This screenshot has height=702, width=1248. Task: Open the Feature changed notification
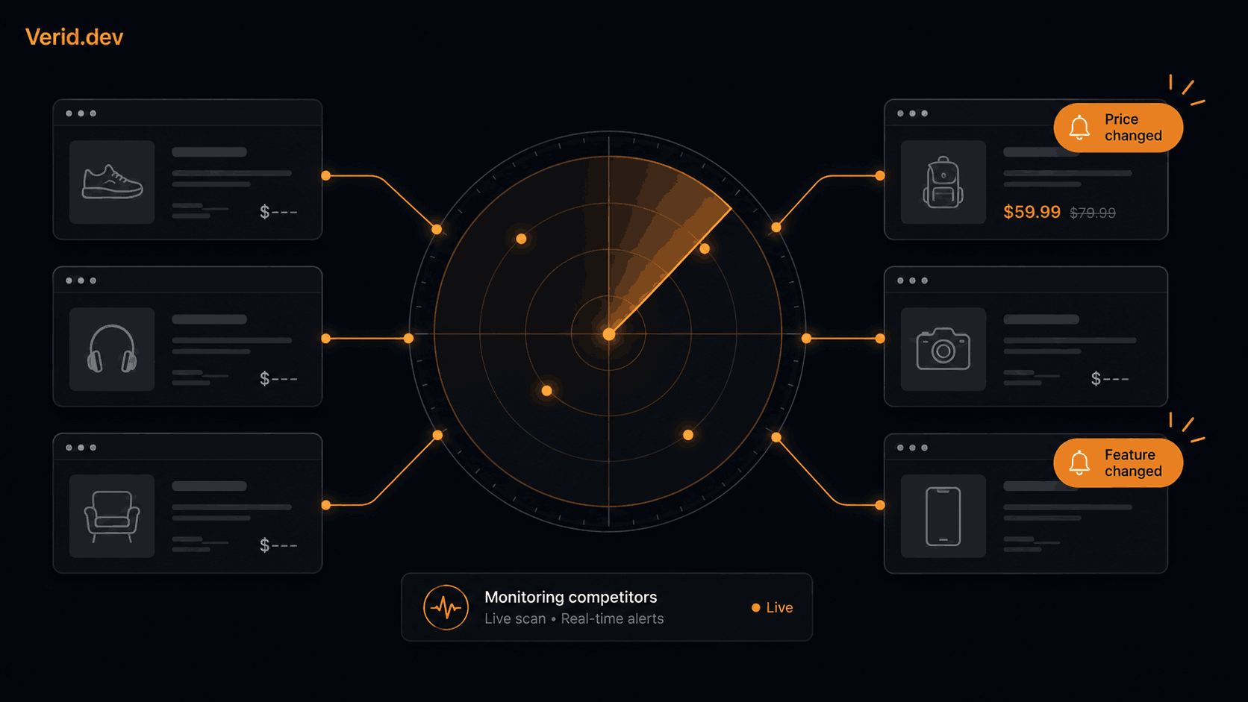(x=1118, y=463)
